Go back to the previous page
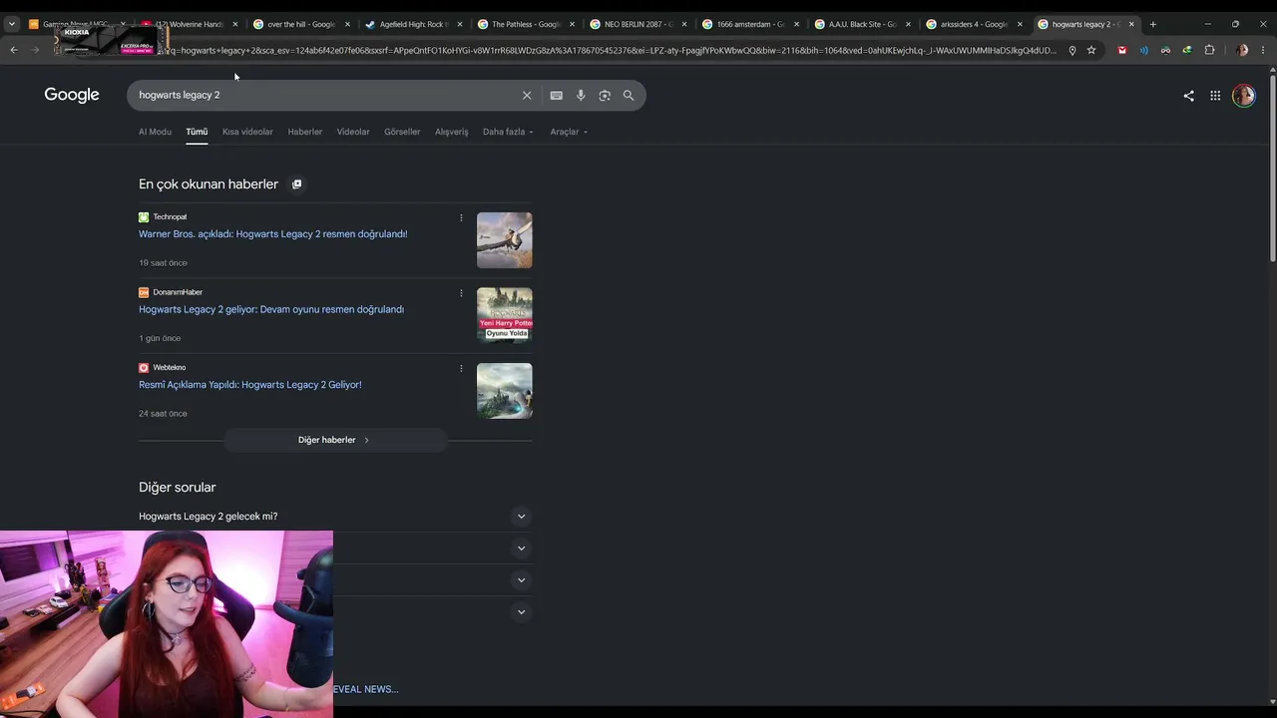This screenshot has width=1277, height=718. click(14, 50)
